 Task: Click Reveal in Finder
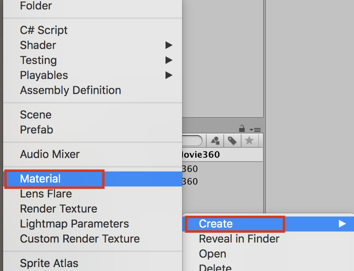point(239,239)
